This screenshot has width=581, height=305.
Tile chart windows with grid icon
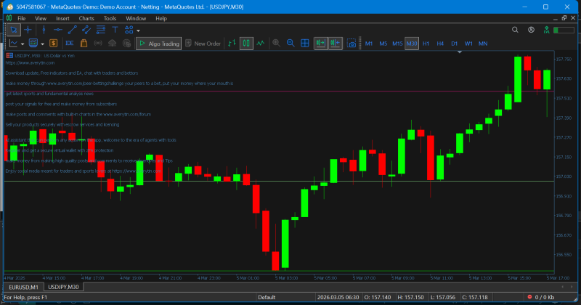pyautogui.click(x=305, y=44)
